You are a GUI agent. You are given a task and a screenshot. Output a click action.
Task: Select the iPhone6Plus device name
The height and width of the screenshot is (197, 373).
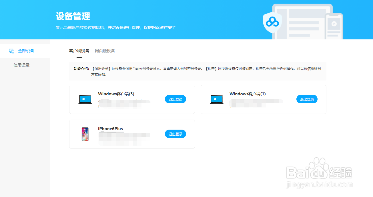110,128
